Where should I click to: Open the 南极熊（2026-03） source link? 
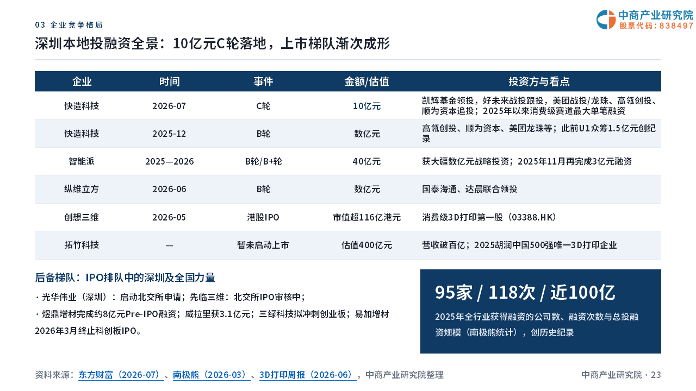(x=212, y=375)
